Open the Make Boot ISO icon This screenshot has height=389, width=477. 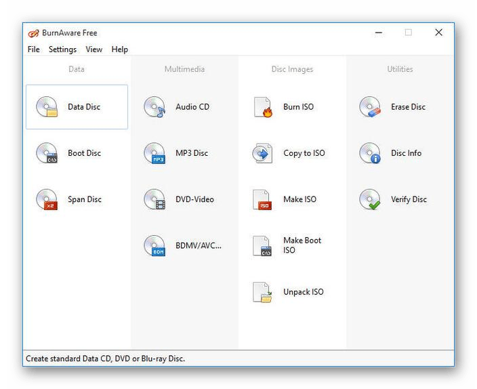(x=262, y=245)
